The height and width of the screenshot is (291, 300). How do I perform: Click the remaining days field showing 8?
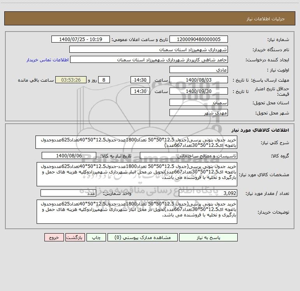click(x=104, y=80)
